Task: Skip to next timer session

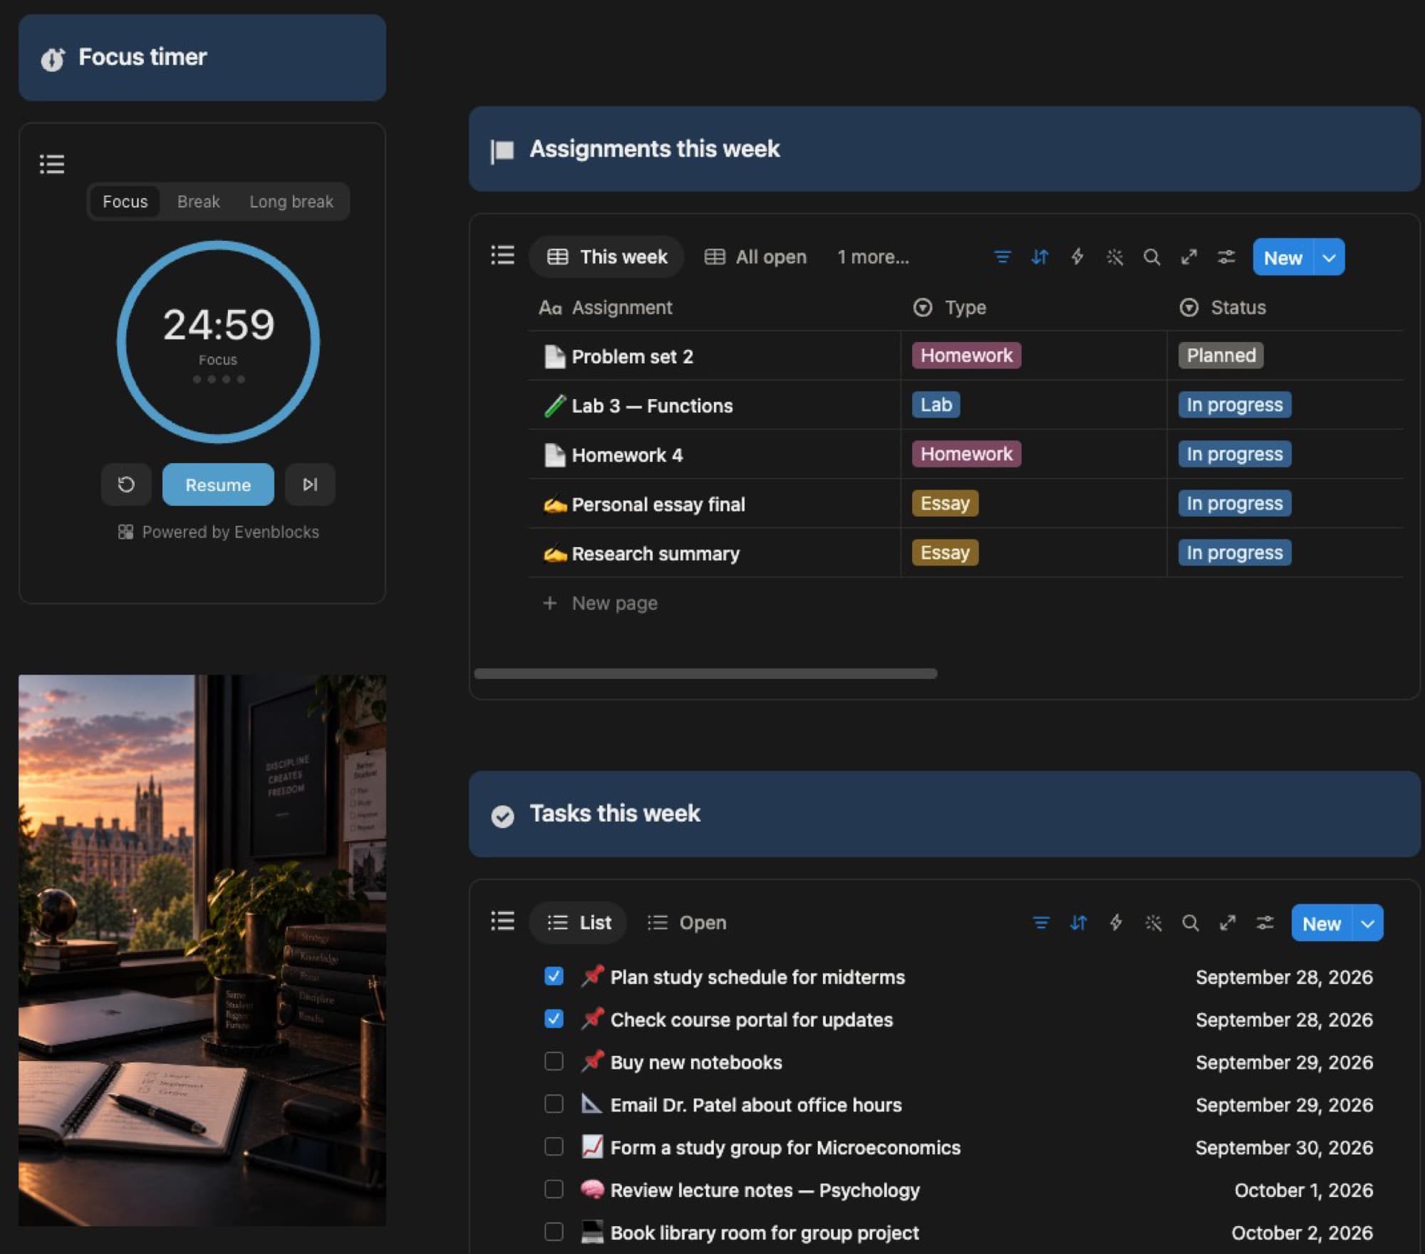Action: 310,484
